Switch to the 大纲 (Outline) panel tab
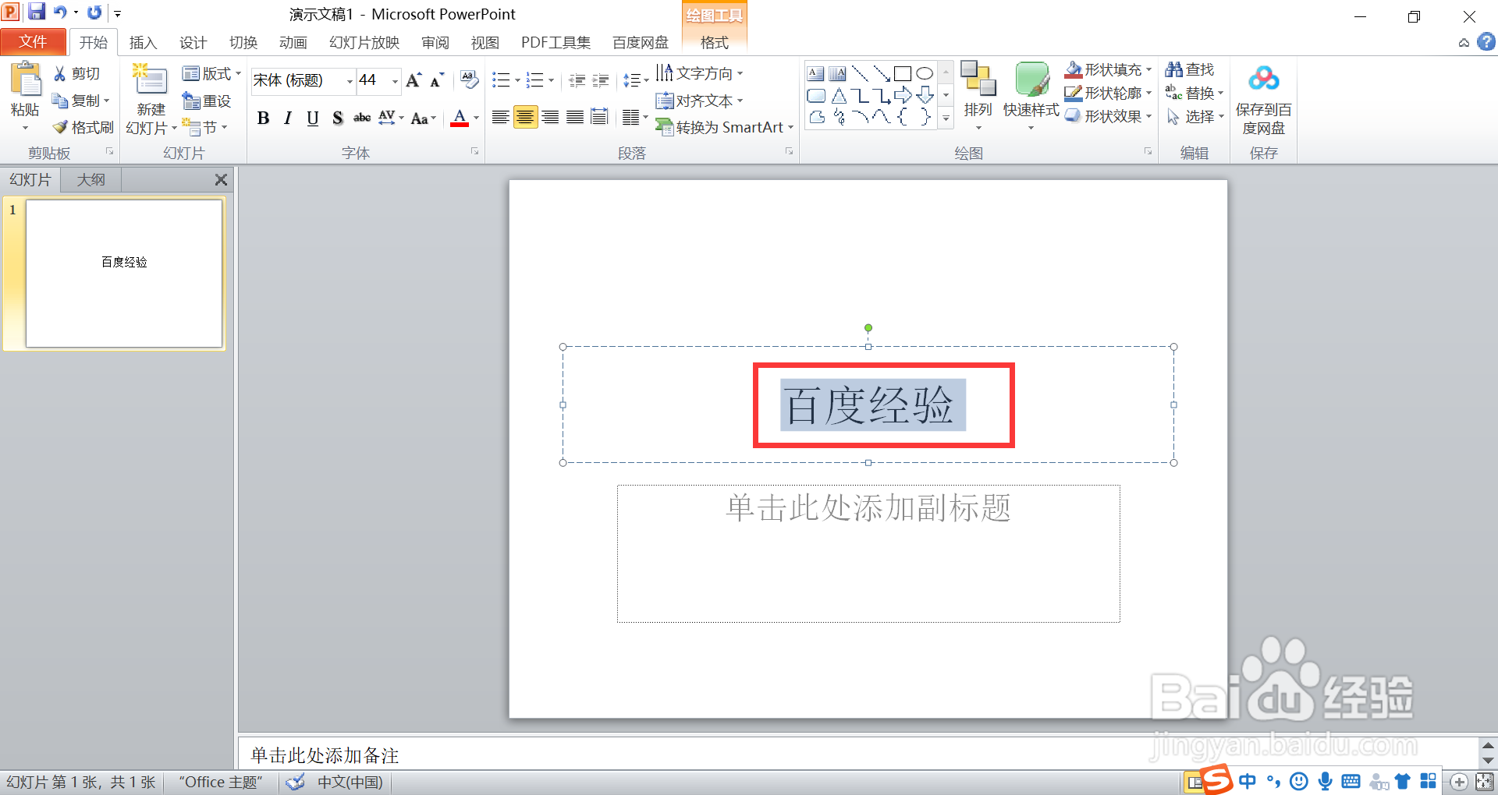This screenshot has width=1498, height=795. (x=90, y=179)
